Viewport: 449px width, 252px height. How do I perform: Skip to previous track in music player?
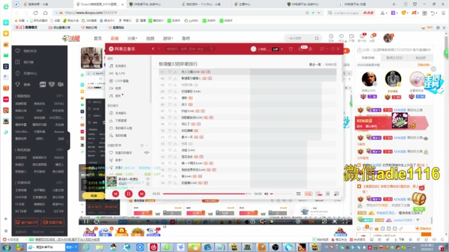pyautogui.click(x=115, y=194)
